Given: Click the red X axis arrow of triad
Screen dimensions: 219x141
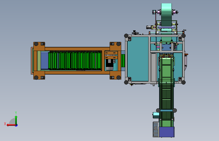Looking at the screenshot, I should pyautogui.click(x=11, y=125).
